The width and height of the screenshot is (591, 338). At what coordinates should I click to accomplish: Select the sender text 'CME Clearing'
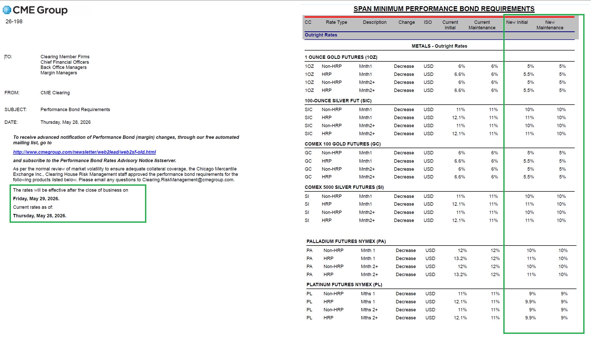click(55, 93)
